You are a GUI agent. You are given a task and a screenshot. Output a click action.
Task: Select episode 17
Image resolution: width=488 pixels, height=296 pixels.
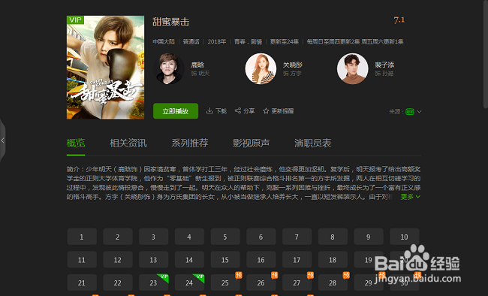pyautogui.click(x=297, y=259)
